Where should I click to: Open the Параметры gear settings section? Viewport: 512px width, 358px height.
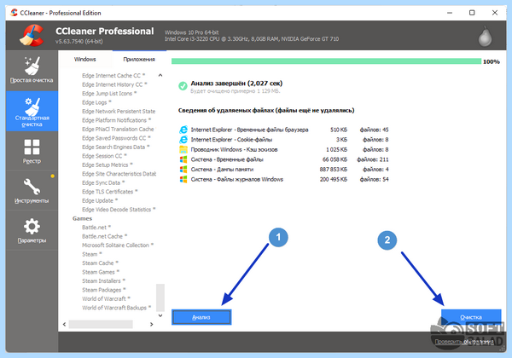pos(32,230)
